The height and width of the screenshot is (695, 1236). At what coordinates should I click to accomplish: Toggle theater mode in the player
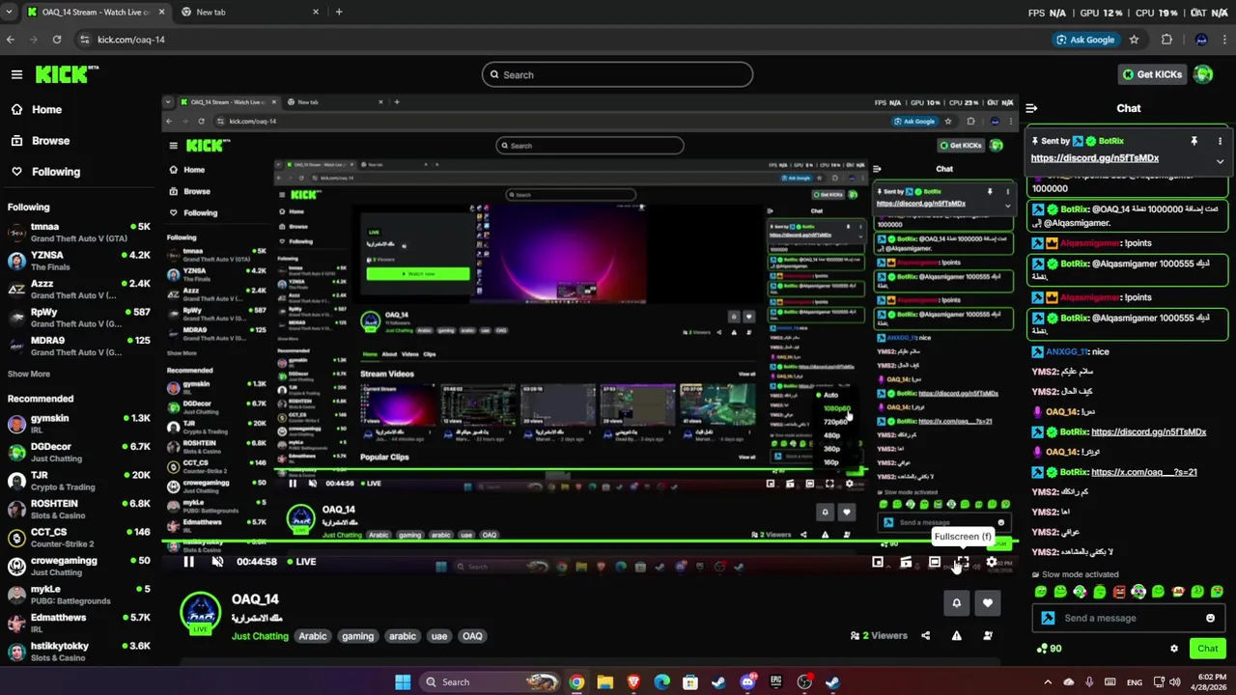935,562
